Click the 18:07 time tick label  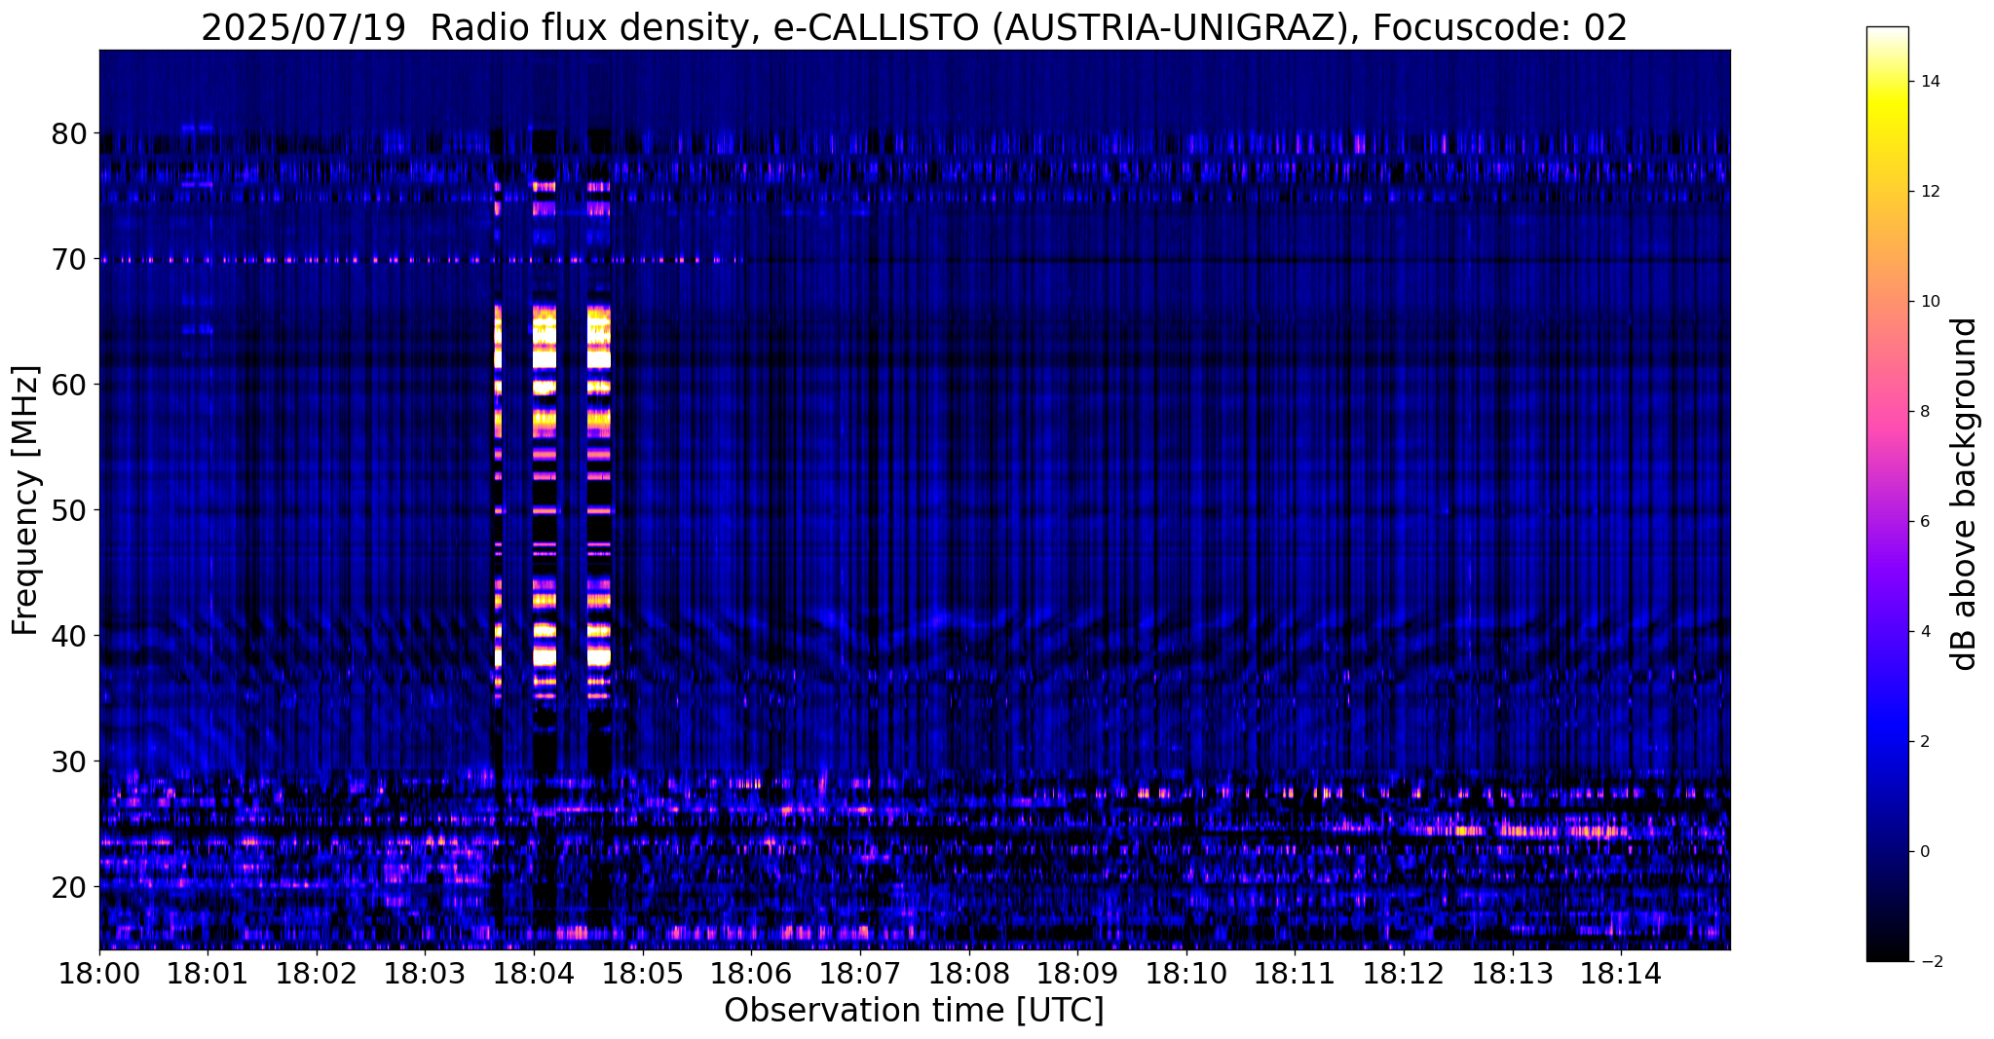(860, 973)
